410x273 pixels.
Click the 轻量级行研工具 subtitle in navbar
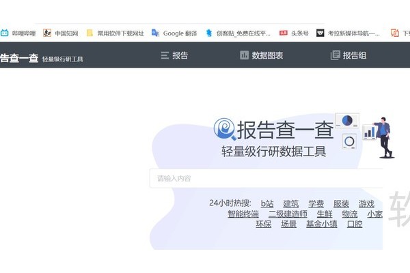62,59
